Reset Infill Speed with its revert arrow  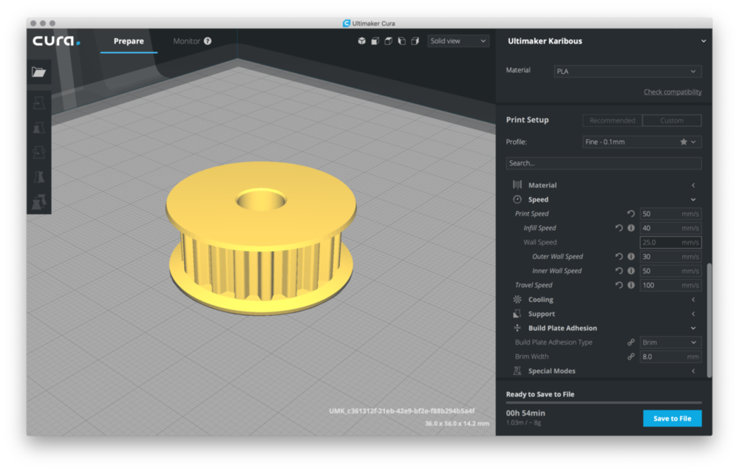tap(619, 228)
